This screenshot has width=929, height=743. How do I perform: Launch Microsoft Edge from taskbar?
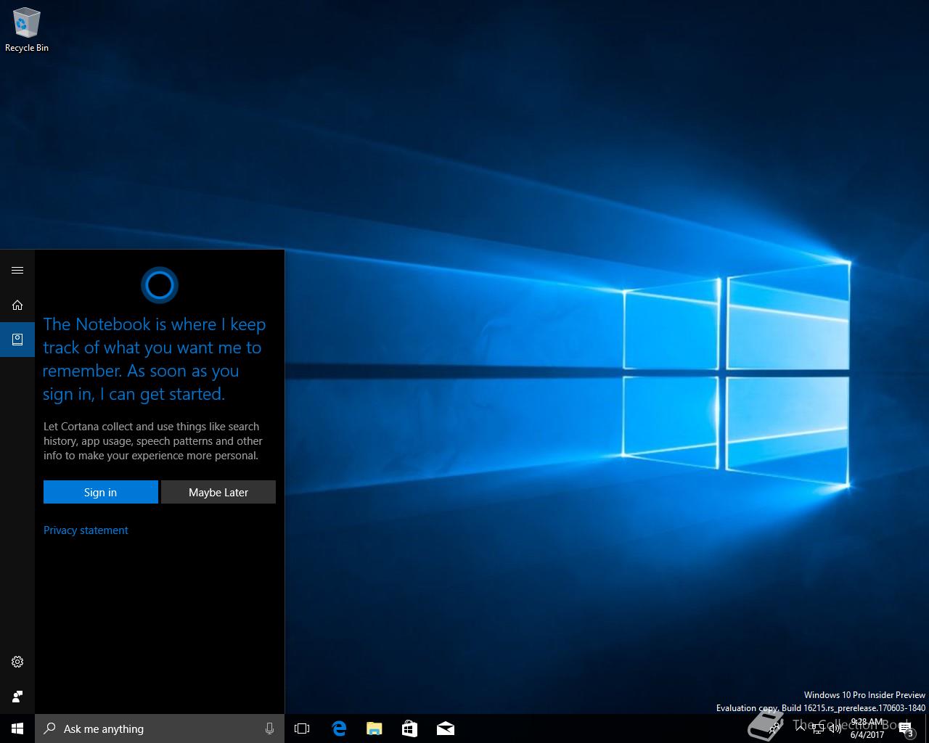(x=338, y=728)
